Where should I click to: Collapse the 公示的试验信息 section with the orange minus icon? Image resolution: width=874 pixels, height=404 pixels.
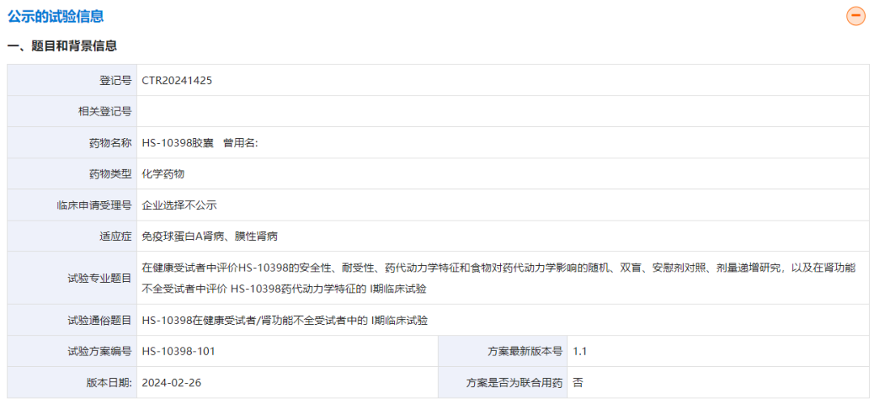tap(855, 16)
